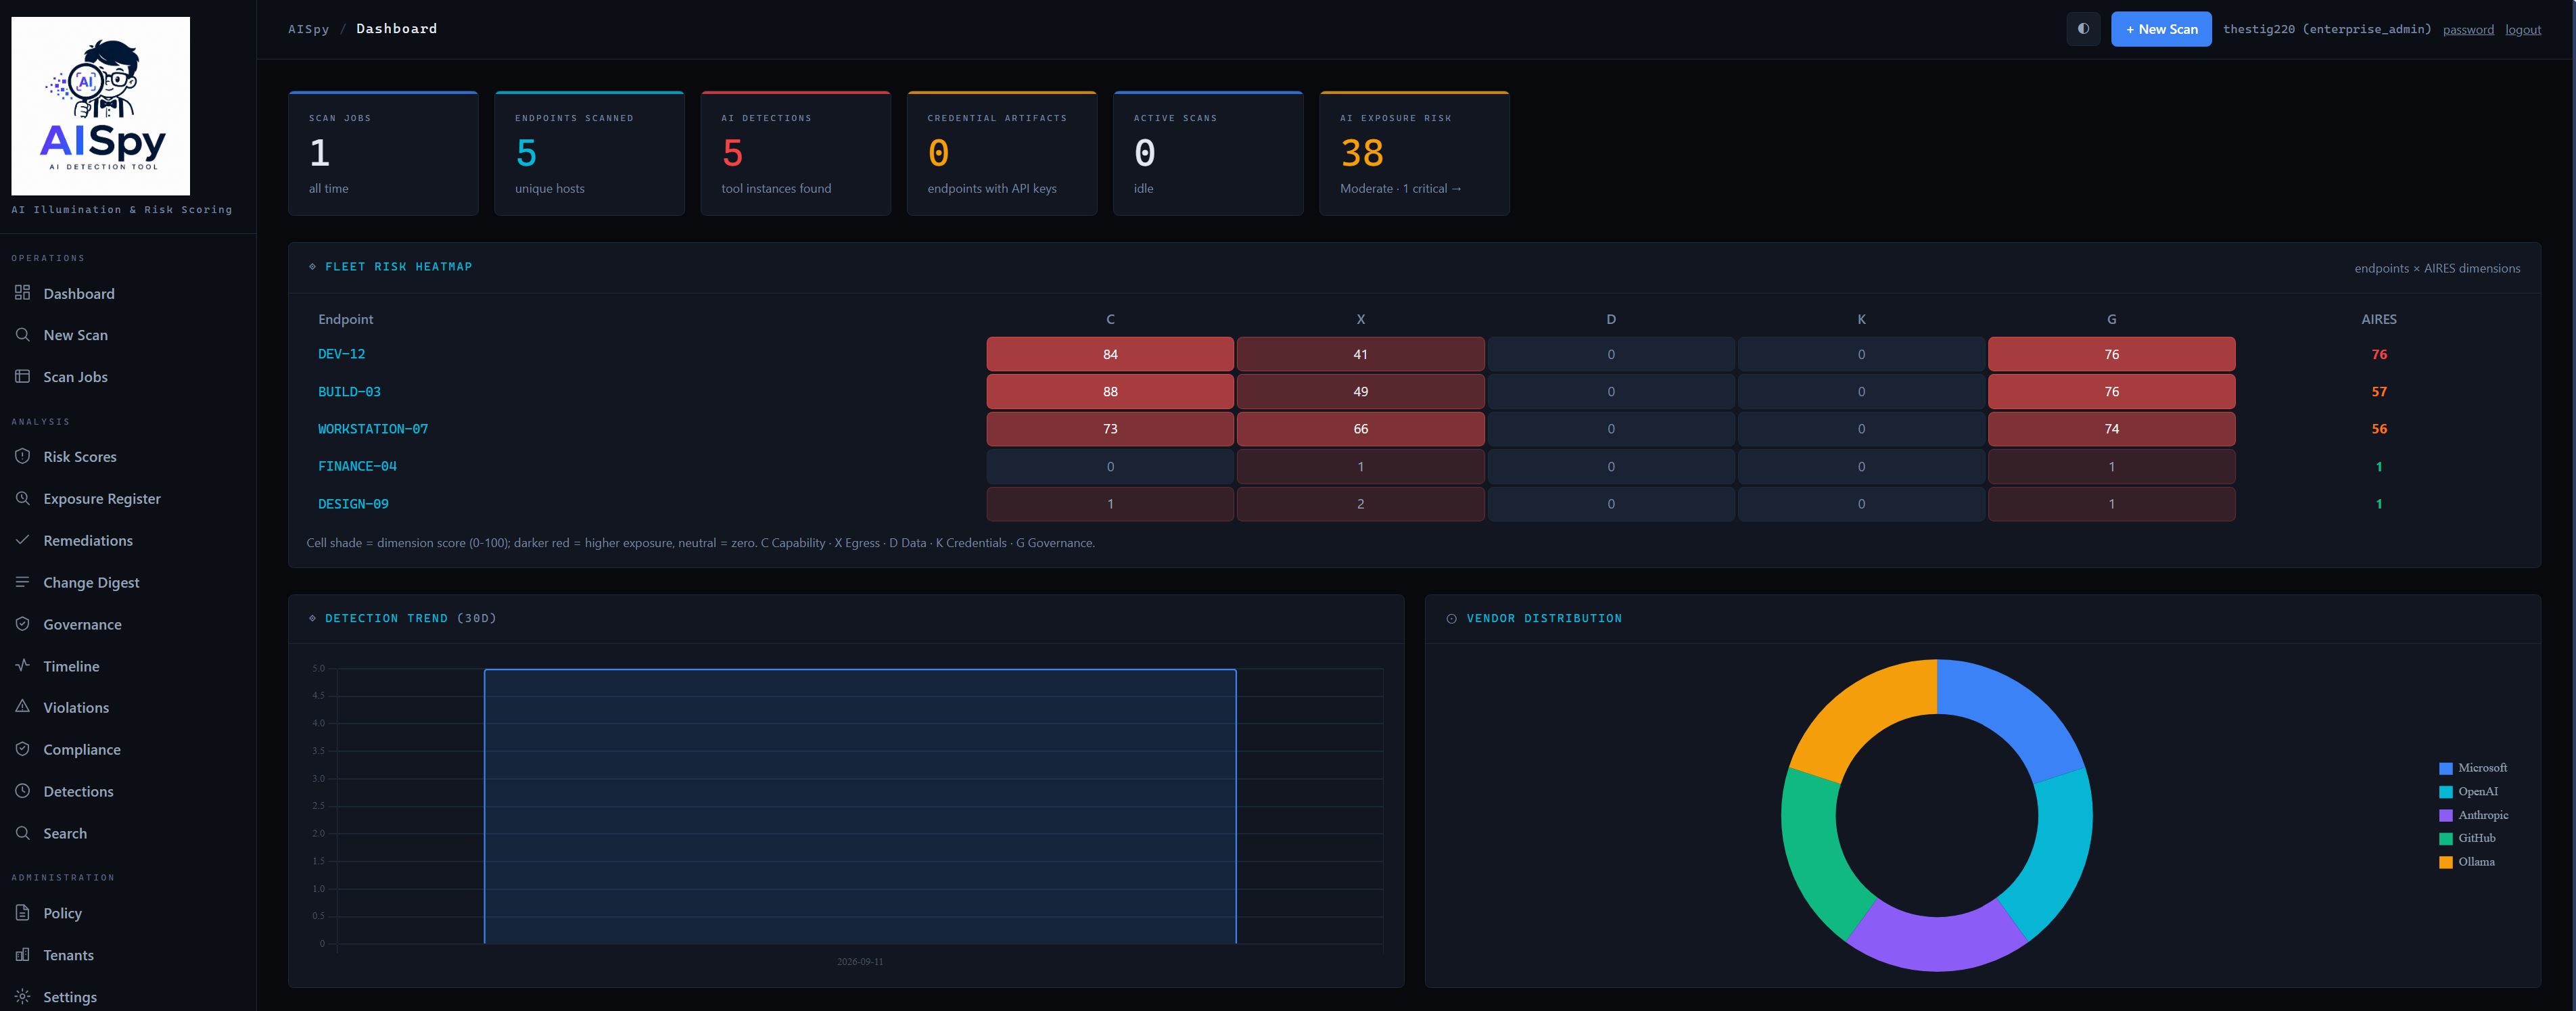Click the Microsoft blue legend swatch
The width and height of the screenshot is (2576, 1011).
point(2445,769)
